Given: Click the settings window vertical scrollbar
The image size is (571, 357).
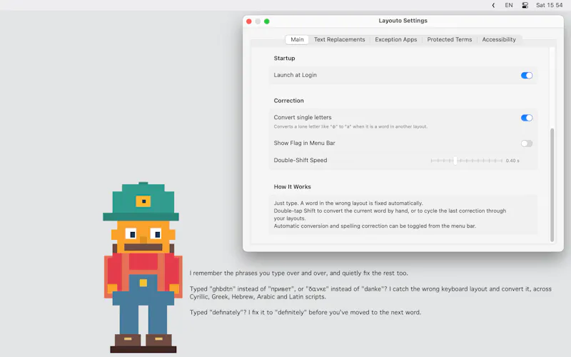Looking at the screenshot, I should [x=552, y=185].
